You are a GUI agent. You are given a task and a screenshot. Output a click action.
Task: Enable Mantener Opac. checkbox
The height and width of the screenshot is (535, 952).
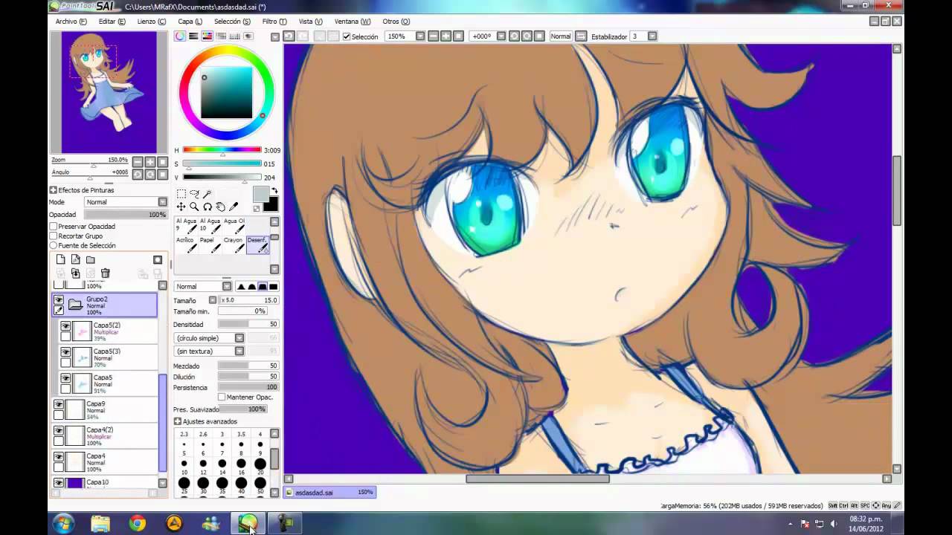click(x=222, y=397)
